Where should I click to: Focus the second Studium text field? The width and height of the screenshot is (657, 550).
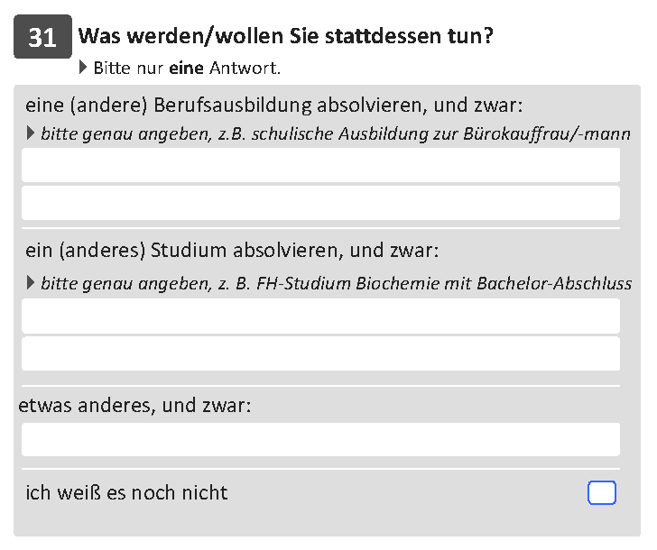tap(320, 353)
